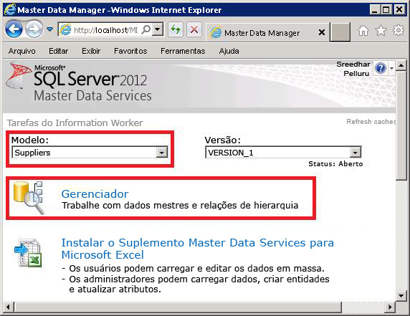Click the SQL Server 2012 logo

[x=78, y=82]
